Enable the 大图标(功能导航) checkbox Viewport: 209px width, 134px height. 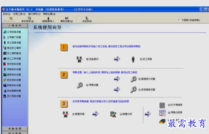click(179, 20)
